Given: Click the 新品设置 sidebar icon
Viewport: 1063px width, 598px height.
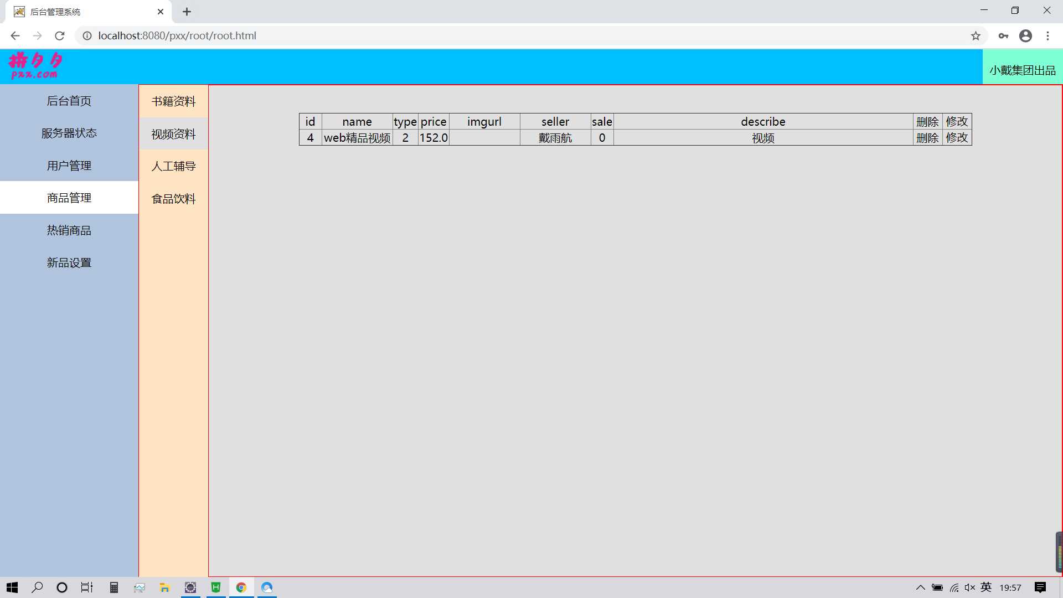Looking at the screenshot, I should click(69, 262).
